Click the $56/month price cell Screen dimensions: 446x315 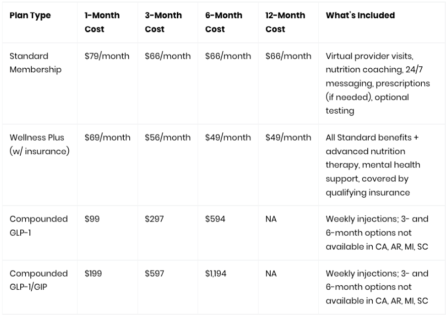(x=168, y=138)
